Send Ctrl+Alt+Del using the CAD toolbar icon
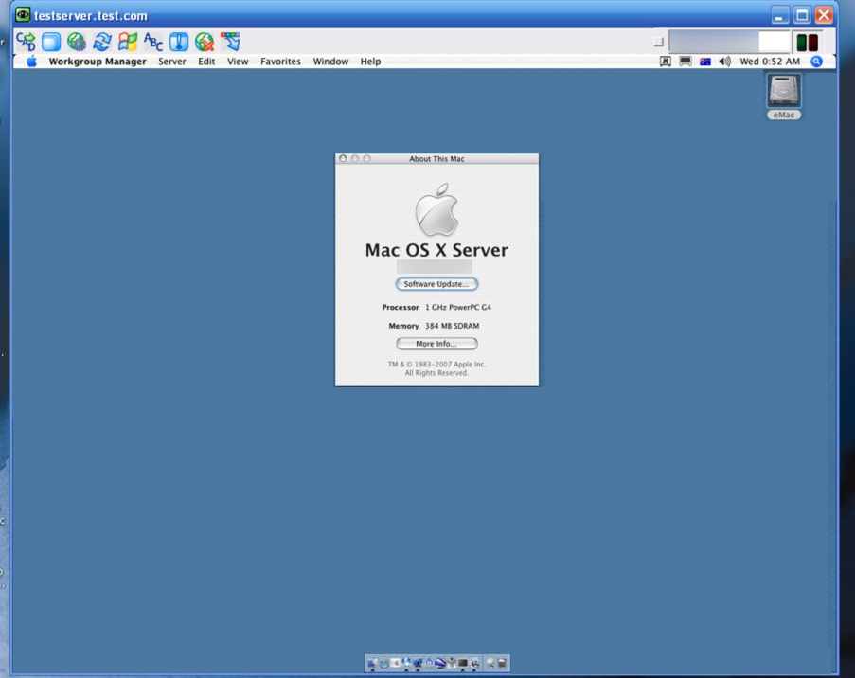Viewport: 855px width, 678px height. pos(26,42)
